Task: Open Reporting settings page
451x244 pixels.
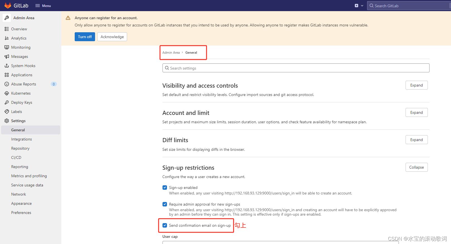Action: pos(20,167)
